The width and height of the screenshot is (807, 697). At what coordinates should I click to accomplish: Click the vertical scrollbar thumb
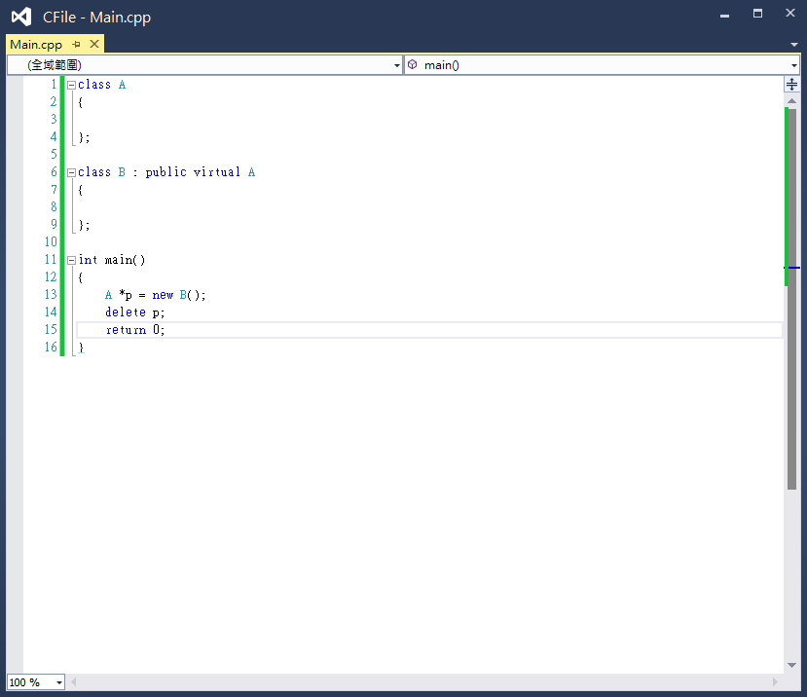pyautogui.click(x=791, y=299)
